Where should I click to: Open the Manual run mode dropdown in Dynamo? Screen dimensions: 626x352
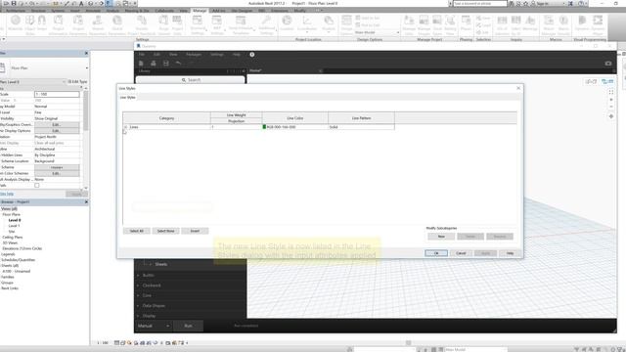[x=154, y=326]
